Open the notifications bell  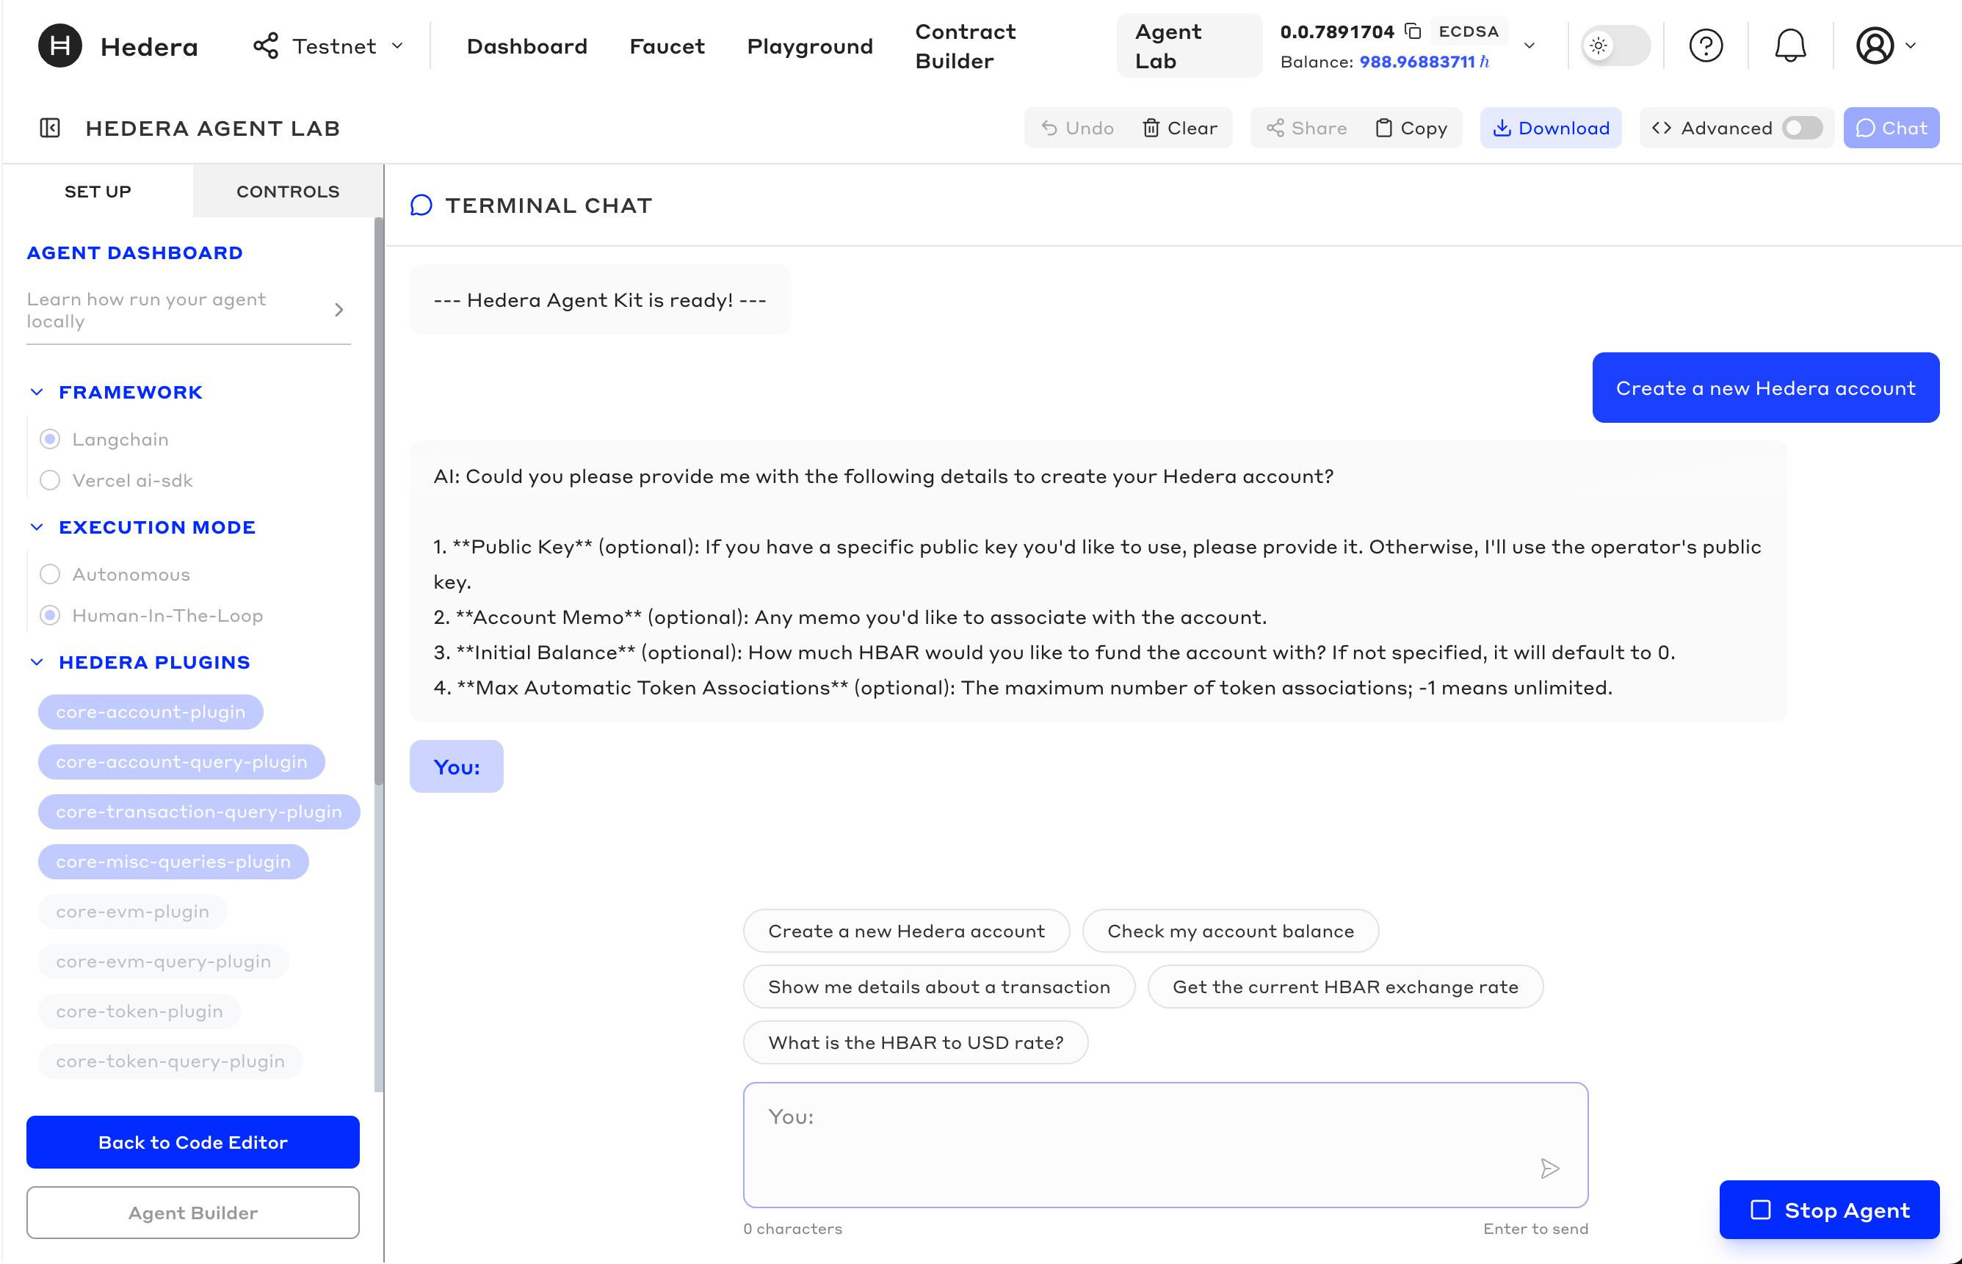coord(1790,46)
